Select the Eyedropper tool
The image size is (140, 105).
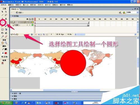point(3,36)
